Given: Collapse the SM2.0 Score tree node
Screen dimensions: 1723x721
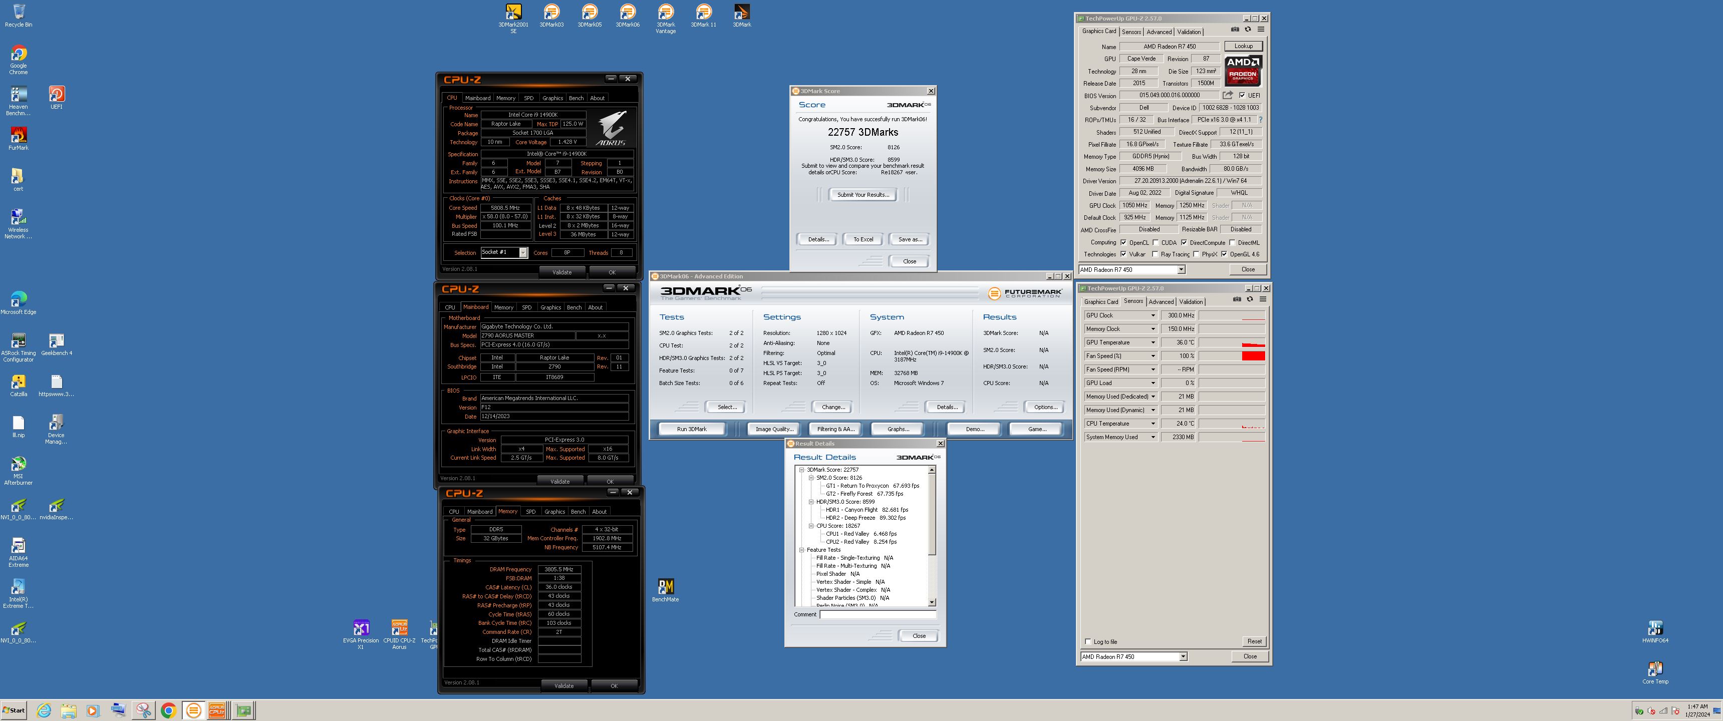Looking at the screenshot, I should point(811,478).
